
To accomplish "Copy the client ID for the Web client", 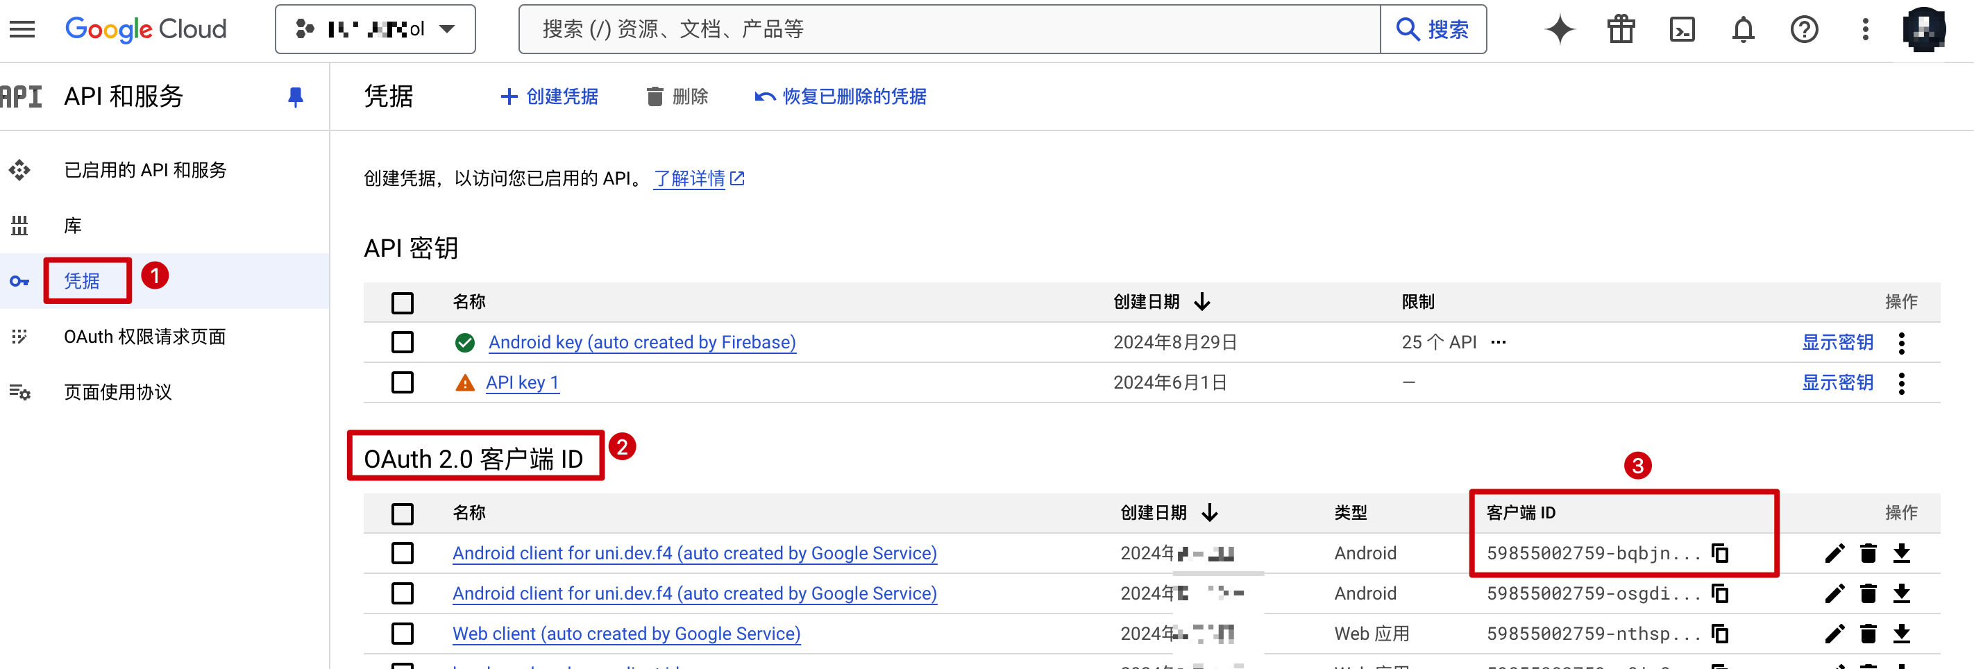I will point(1721,634).
